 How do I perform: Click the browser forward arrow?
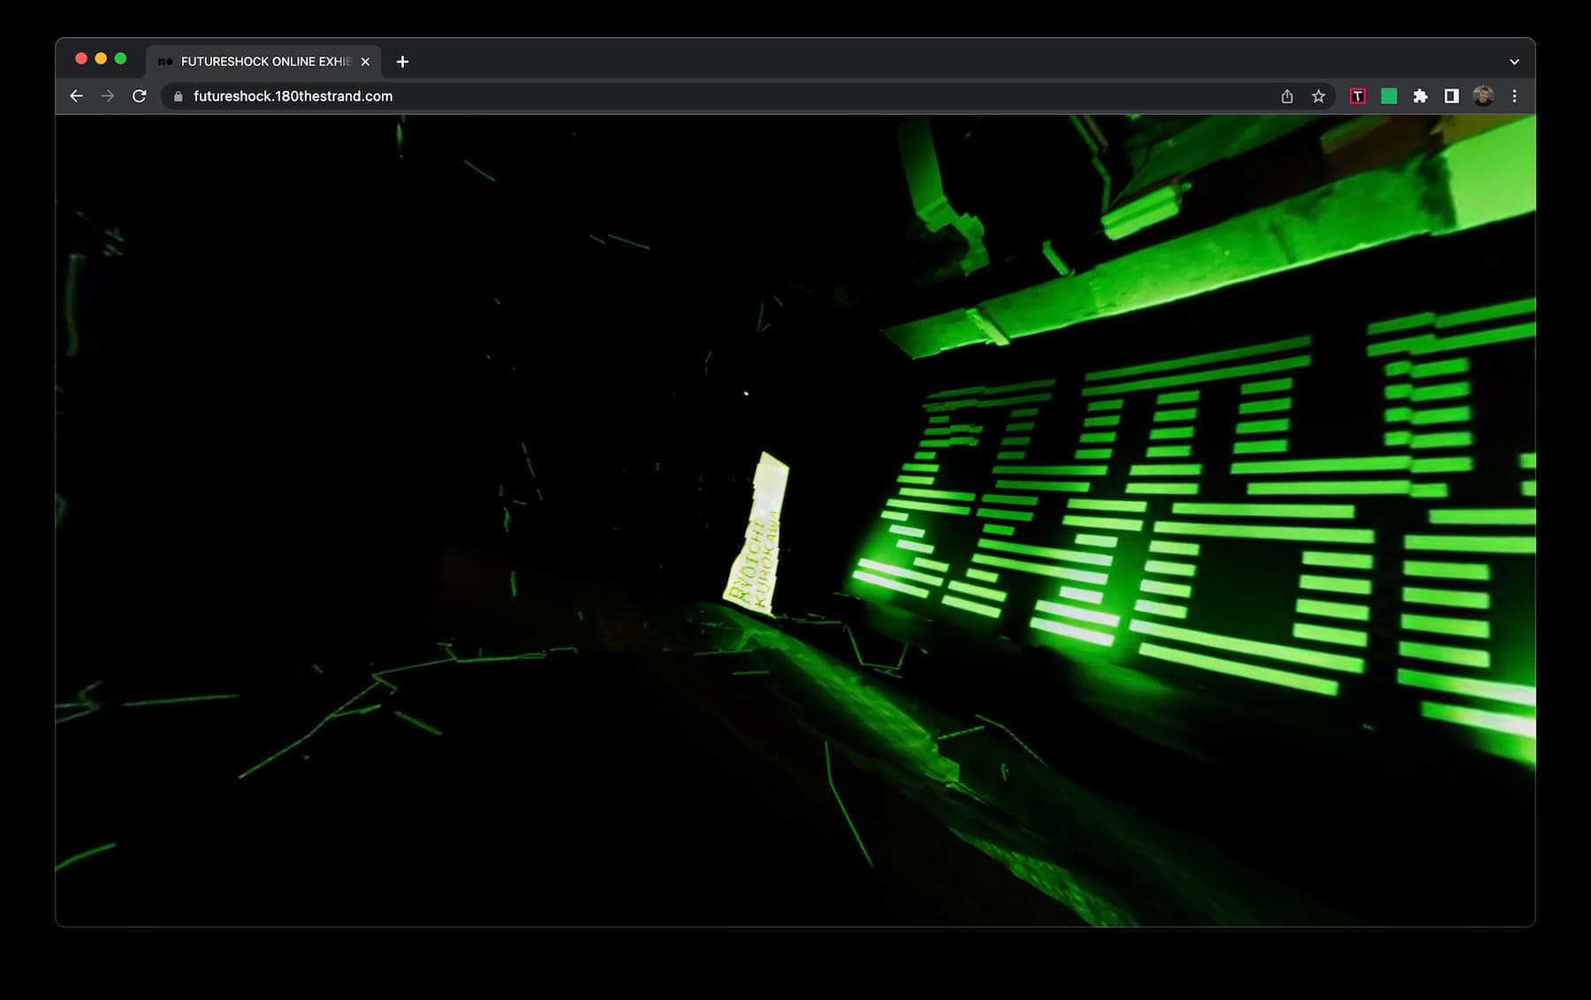[108, 96]
